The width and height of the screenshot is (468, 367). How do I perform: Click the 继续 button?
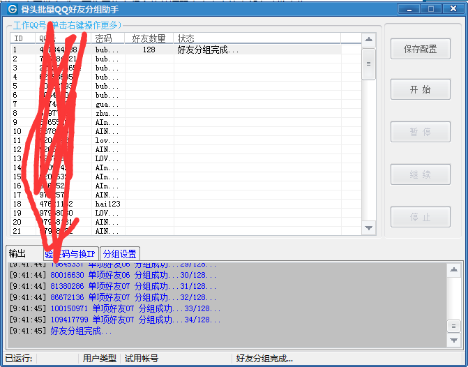pos(421,174)
